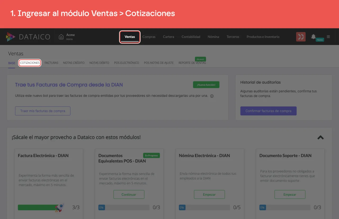This screenshot has width=339, height=219.
Task: Collapse the modules section with the chevron
Action: pos(320,137)
